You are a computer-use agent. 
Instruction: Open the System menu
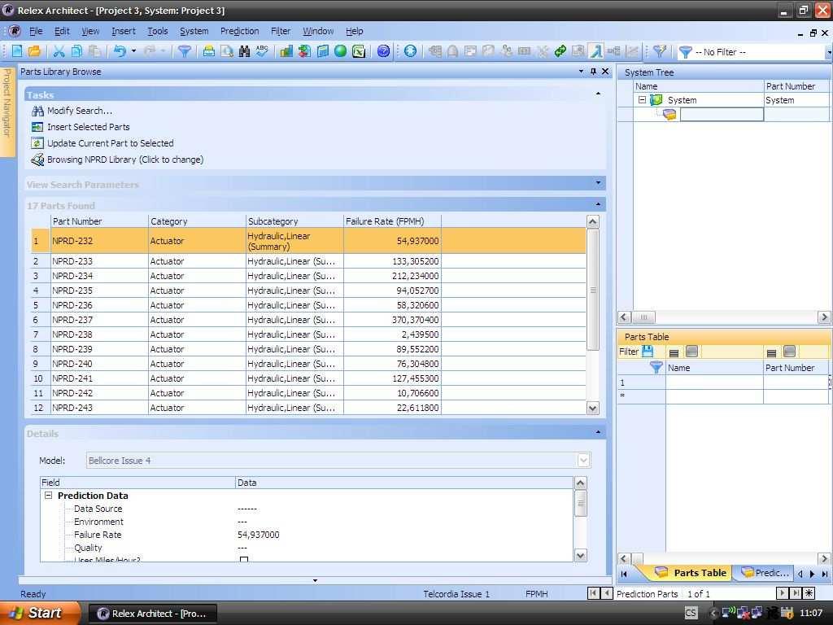(194, 32)
